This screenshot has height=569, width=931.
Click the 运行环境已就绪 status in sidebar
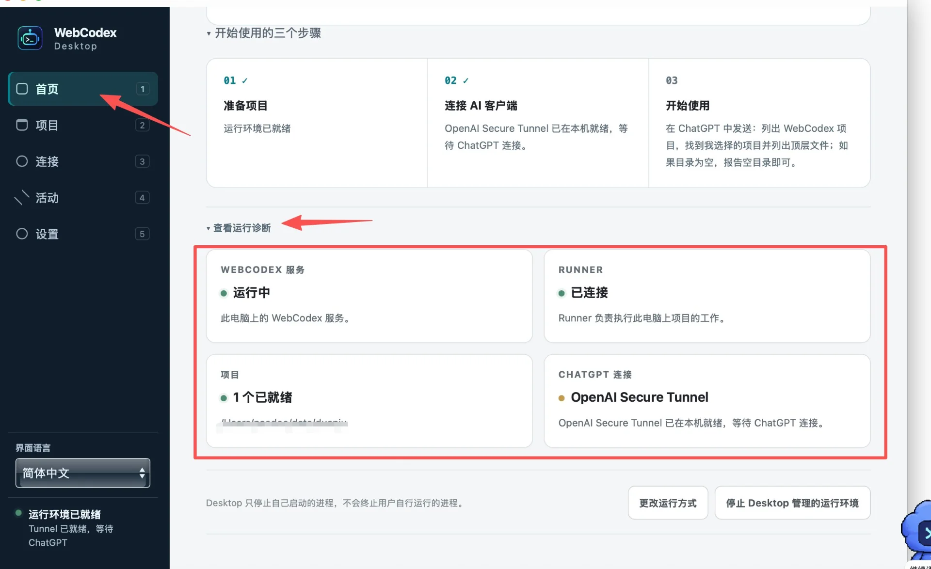64,514
